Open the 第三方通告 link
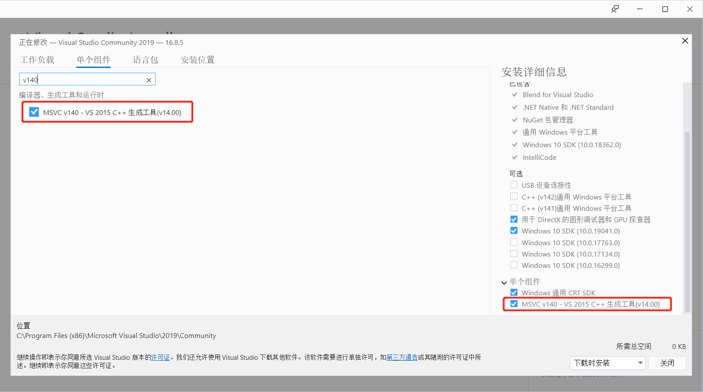 pos(402,357)
